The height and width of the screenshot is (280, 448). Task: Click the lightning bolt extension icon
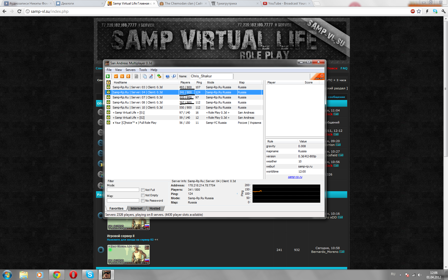point(427,11)
